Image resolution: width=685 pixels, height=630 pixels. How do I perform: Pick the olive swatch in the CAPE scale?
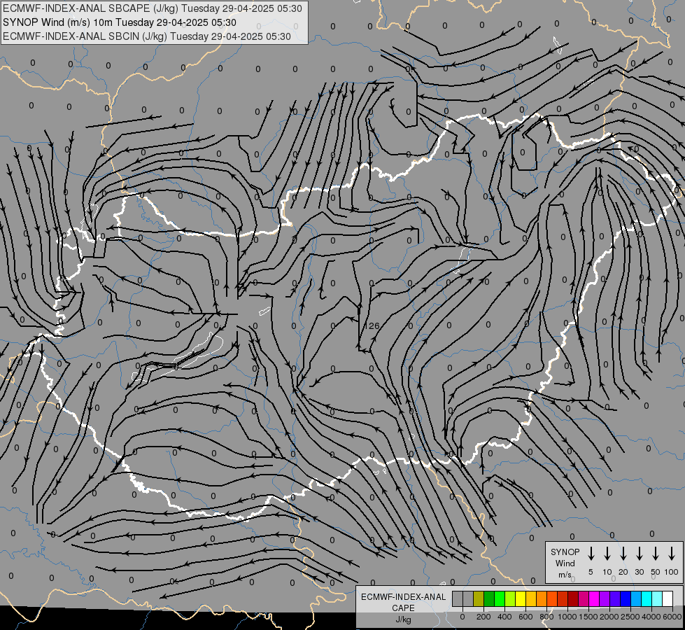479,598
